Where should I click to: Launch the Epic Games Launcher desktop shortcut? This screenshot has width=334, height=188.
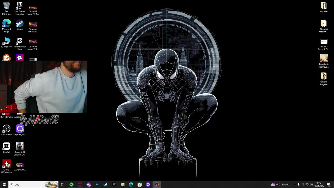20,9
